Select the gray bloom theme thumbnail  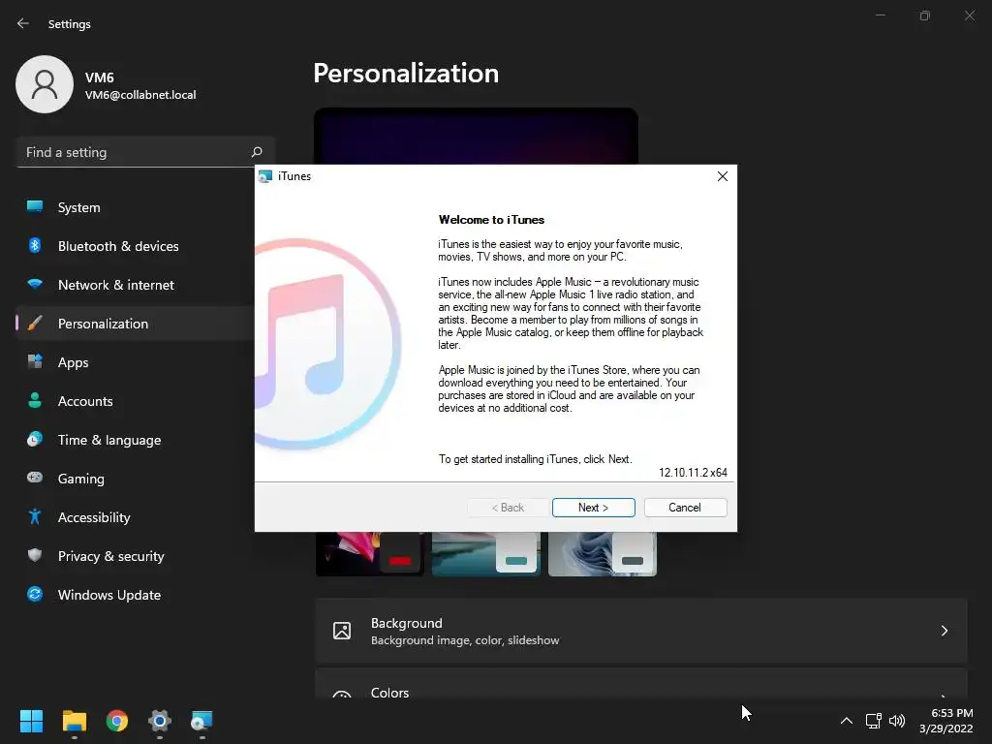pyautogui.click(x=603, y=554)
